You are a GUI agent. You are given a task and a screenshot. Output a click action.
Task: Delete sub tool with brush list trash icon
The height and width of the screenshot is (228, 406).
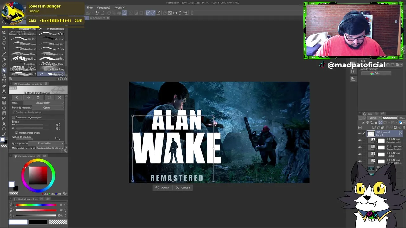66,79
